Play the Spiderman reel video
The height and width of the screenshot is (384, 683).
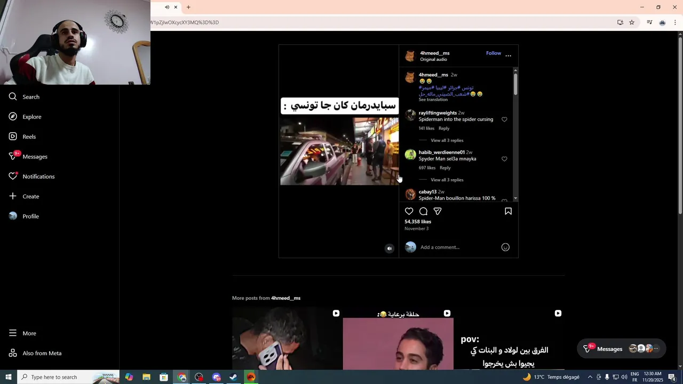(339, 151)
